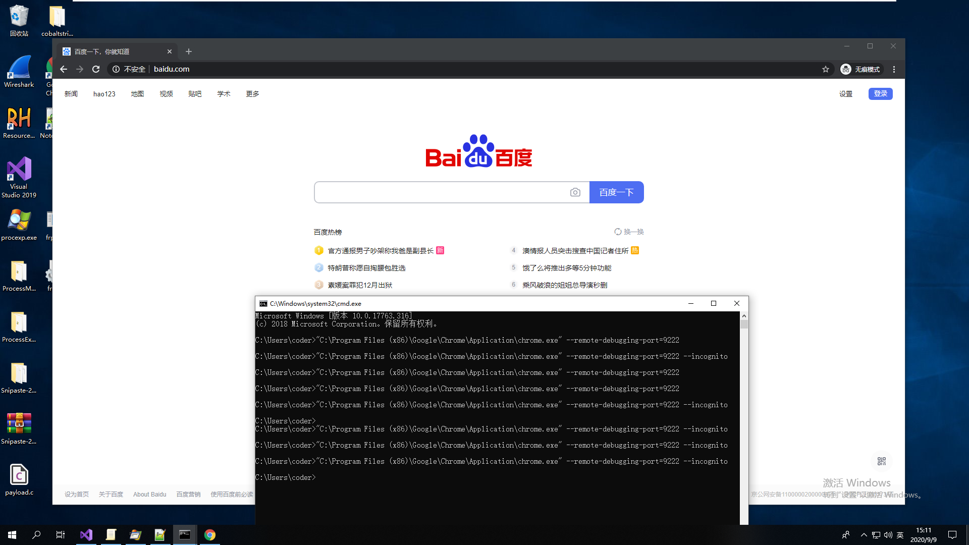Click the incognito mode indicator

click(860, 69)
